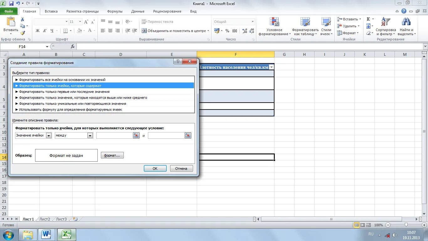428x241 pixels.
Task: Select rule type Форматировать все ячейки
Action: 104,80
